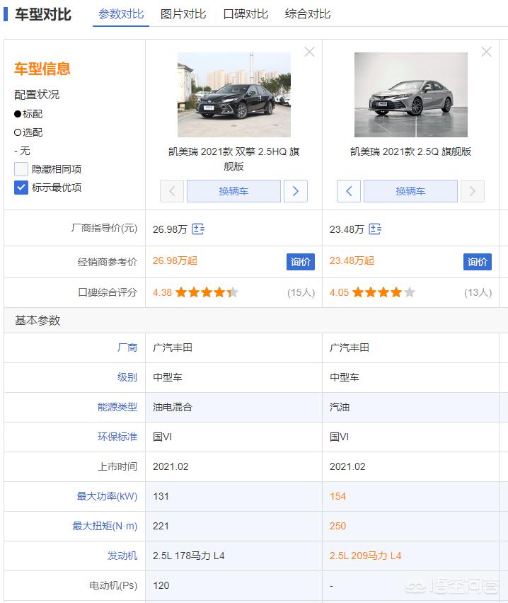Viewport: 508px width, 603px height.
Task: Click 换辆车 under the 双擎 2.5HQ model
Action: (x=233, y=191)
